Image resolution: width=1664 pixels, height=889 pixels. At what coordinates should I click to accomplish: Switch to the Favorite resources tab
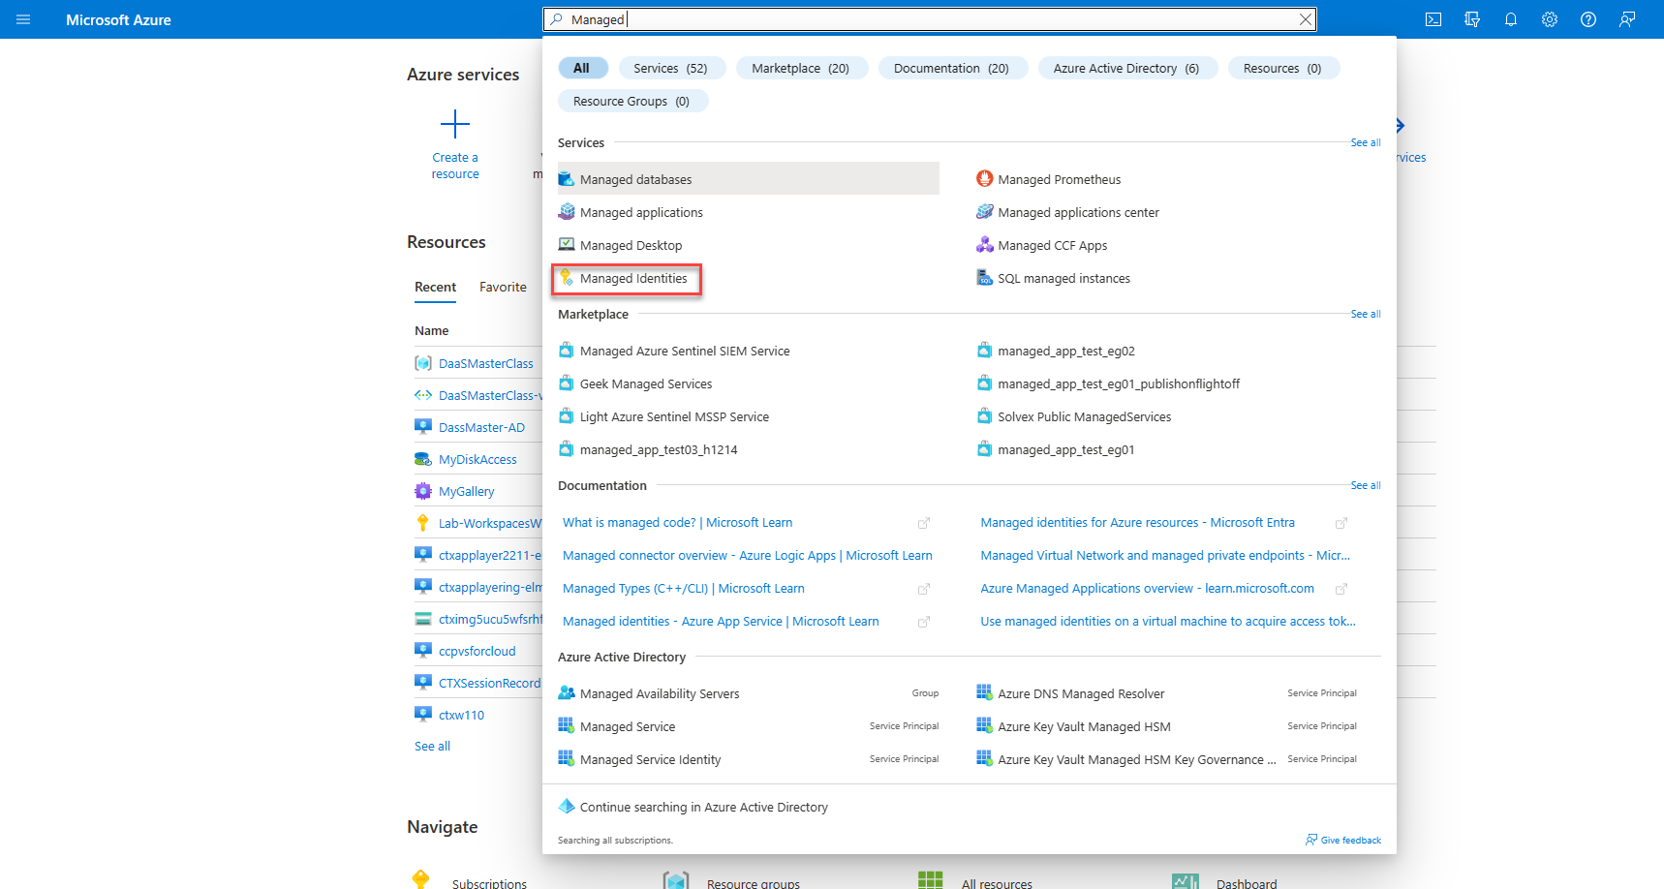503,288
